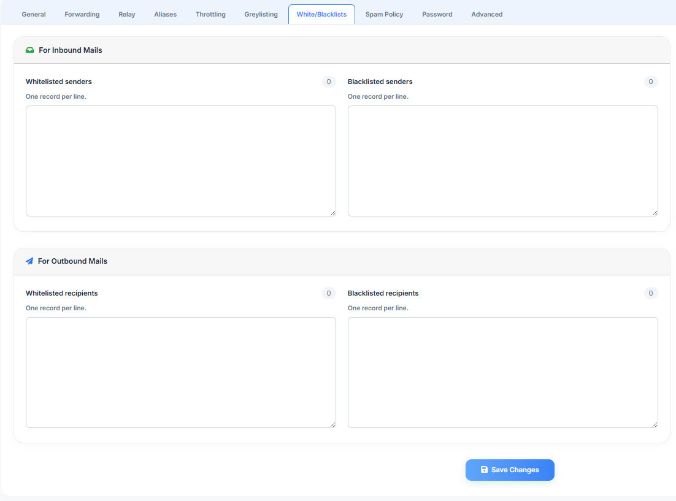Focus the Blacklisted recipients text area
The height and width of the screenshot is (501, 676).
502,372
